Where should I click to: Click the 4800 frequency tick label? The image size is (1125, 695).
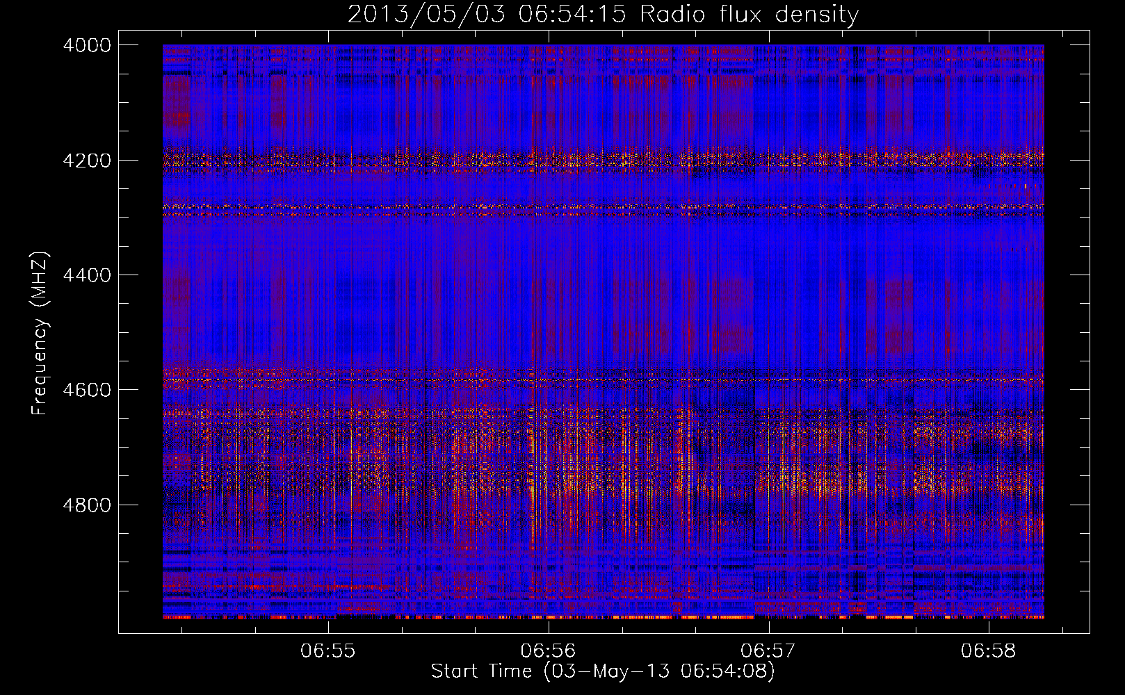point(87,505)
